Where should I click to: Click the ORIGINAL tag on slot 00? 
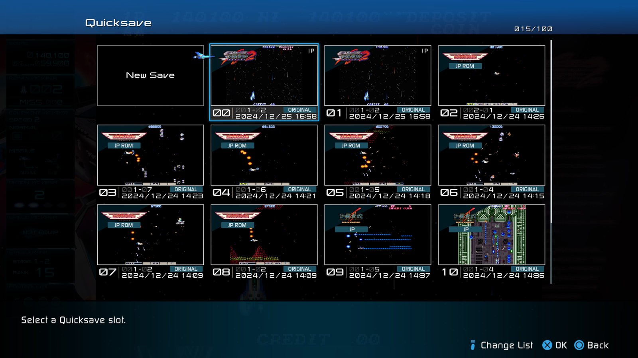(x=299, y=110)
